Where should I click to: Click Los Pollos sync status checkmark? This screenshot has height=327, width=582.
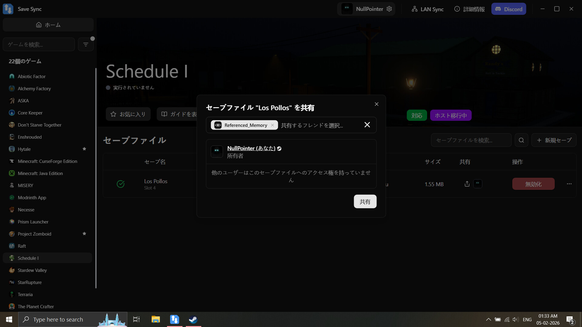tap(121, 184)
